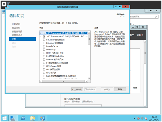
Task: Open 帮助(H) menu in Server Manager
Action: 140,35
